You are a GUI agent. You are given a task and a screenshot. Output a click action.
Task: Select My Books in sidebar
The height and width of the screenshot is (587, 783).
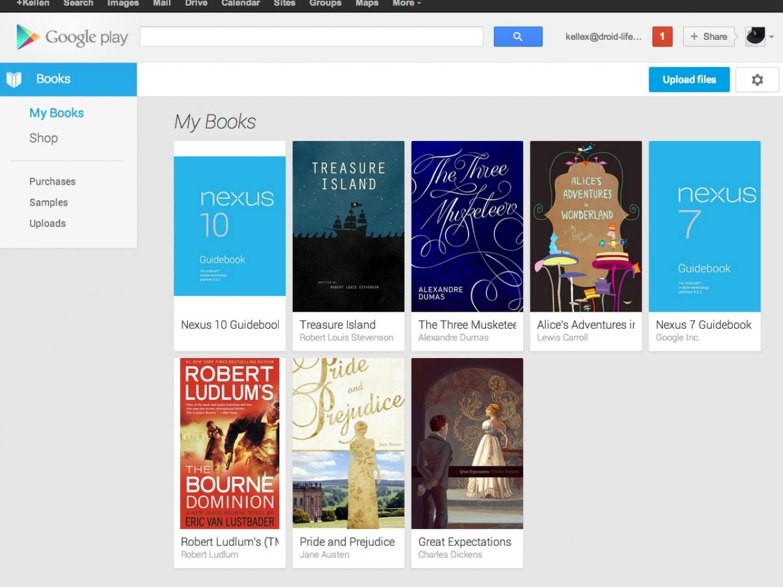click(x=57, y=113)
